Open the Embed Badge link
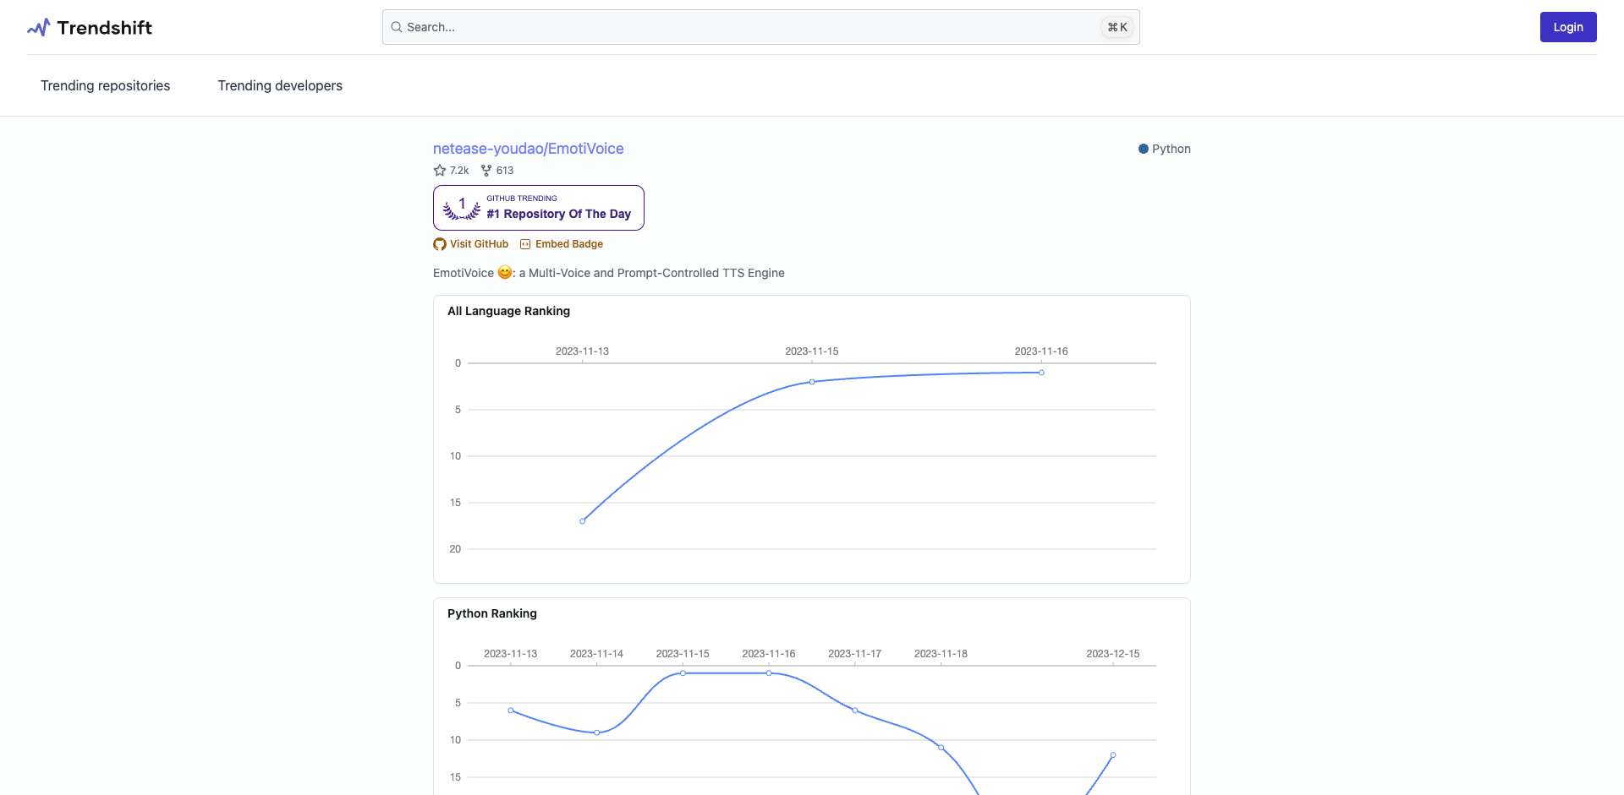 click(569, 244)
